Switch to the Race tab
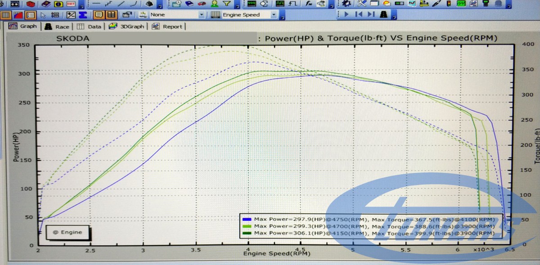The width and height of the screenshot is (540, 265). coord(56,26)
